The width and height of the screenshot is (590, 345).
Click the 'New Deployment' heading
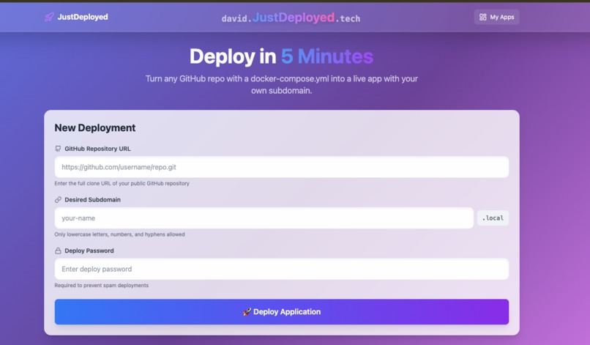(x=95, y=128)
